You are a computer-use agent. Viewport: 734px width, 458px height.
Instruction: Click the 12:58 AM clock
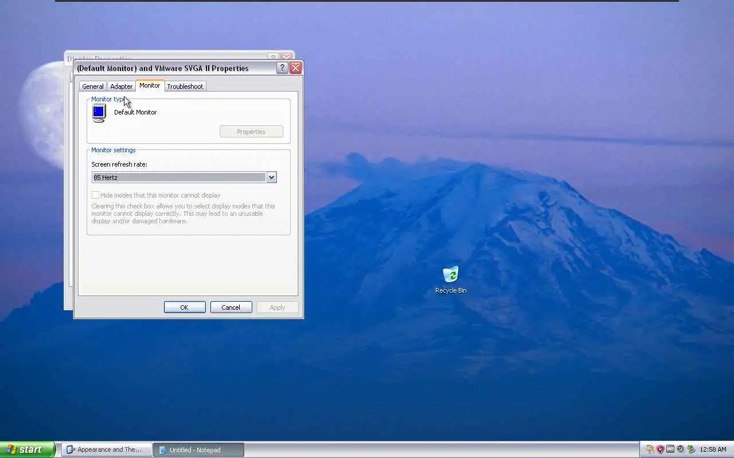click(x=713, y=449)
